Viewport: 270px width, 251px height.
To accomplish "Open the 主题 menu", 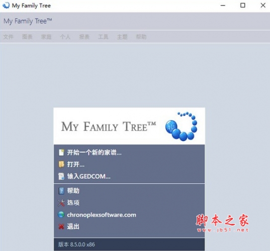I will coord(122,37).
